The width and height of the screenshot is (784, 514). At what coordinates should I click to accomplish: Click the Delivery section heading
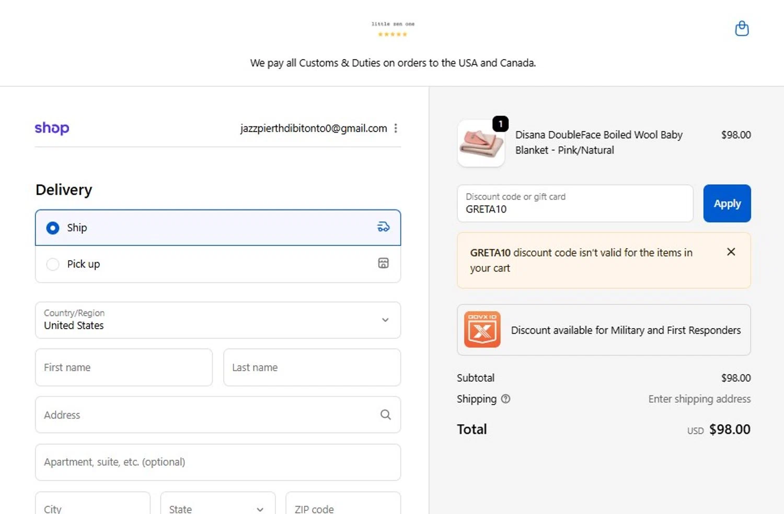coord(64,190)
